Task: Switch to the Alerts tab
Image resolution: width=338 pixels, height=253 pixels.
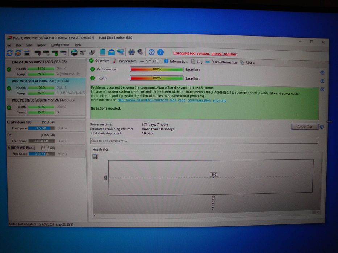Action: (x=247, y=63)
